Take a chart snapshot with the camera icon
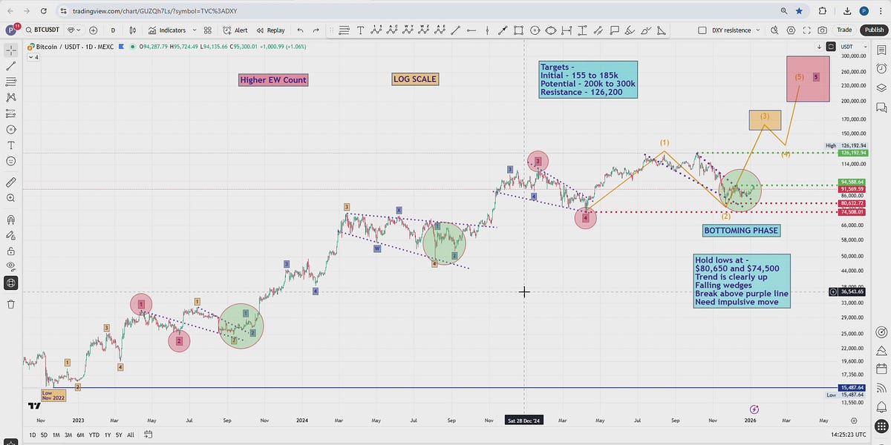Screen dimensions: 891x445 pos(822,30)
